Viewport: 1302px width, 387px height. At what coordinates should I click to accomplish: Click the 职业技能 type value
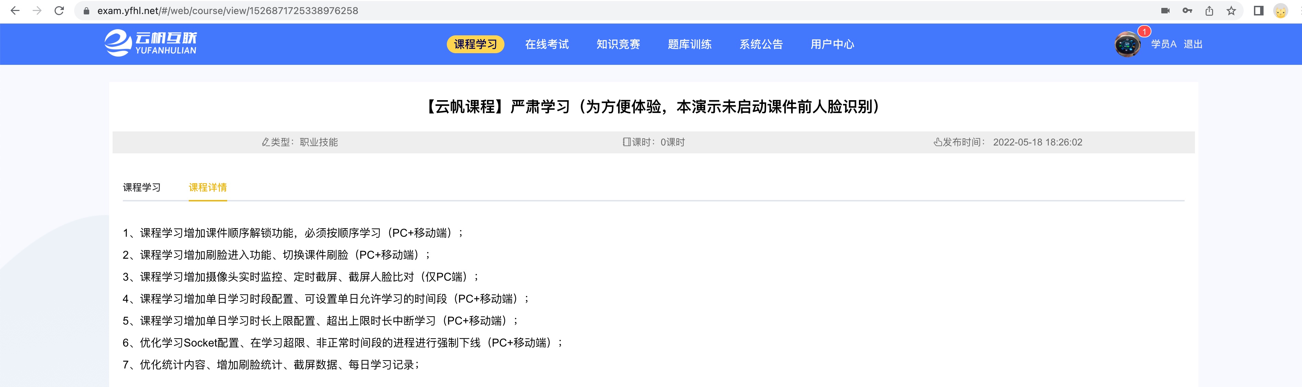[319, 142]
